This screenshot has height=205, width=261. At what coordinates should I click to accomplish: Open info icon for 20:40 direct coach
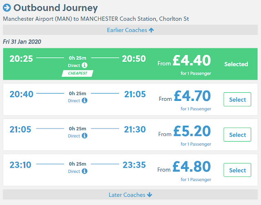coord(84,100)
